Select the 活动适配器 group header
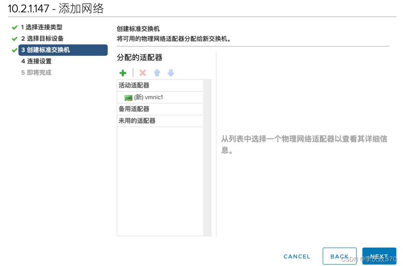 point(134,85)
